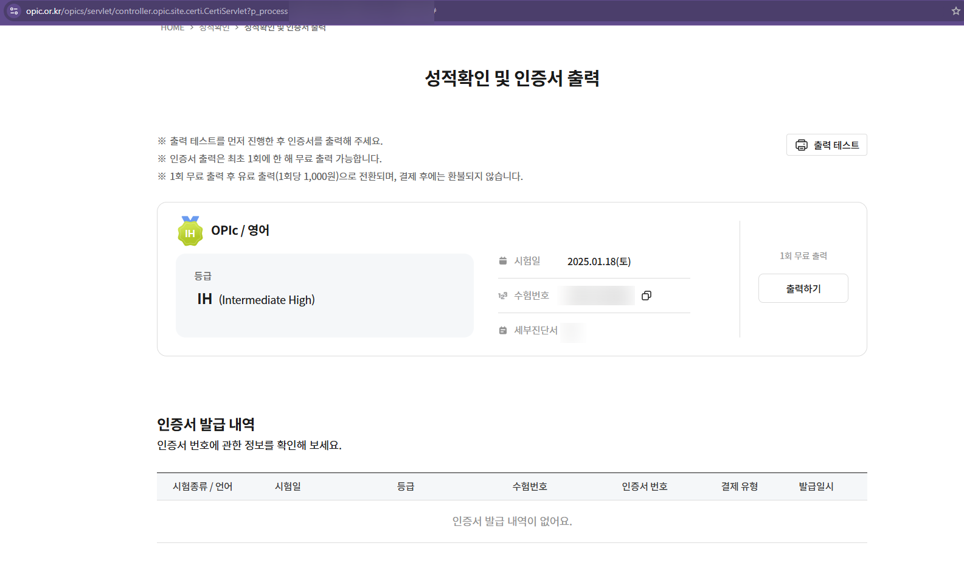Copy 수험번호 with the copy icon

(x=647, y=296)
